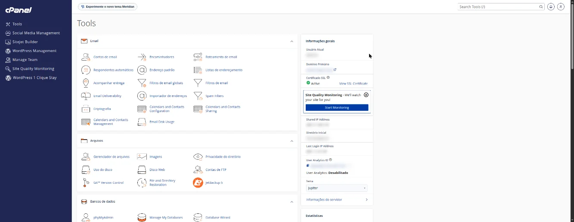Open Acompanhar entrega icon

coord(86,83)
